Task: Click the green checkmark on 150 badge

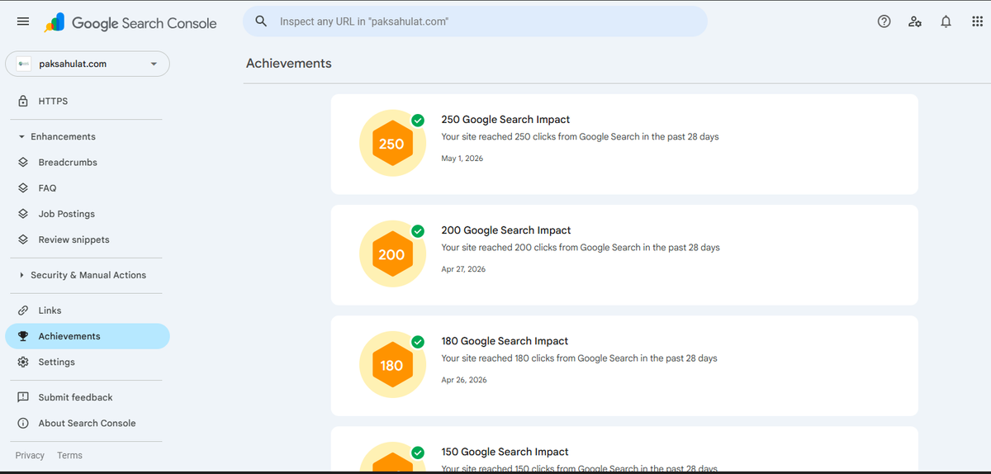Action: coord(418,453)
